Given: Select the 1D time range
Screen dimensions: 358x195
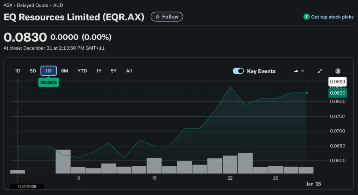Looking at the screenshot, I should point(17,71).
